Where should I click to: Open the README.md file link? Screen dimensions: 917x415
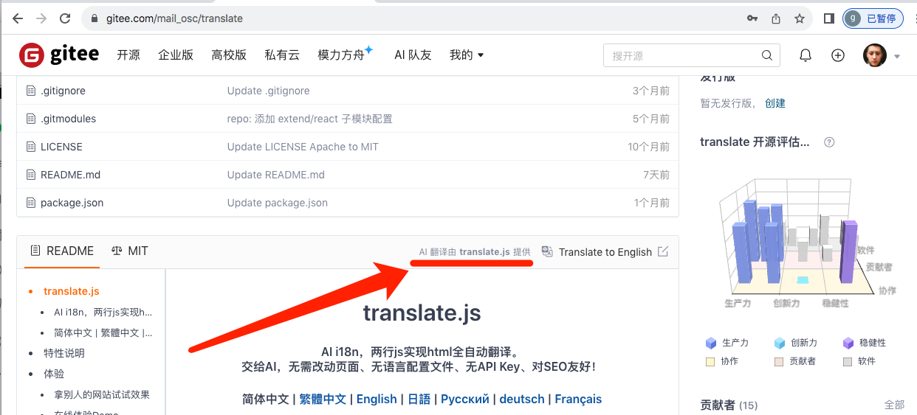(70, 175)
